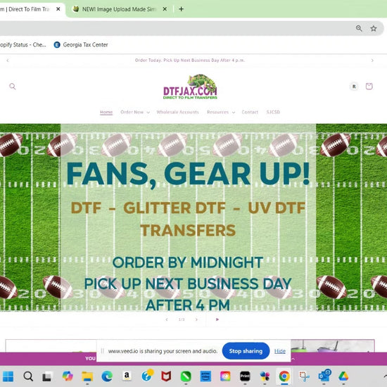Click the Stop sharing button
This screenshot has height=387, width=387.
click(x=246, y=351)
